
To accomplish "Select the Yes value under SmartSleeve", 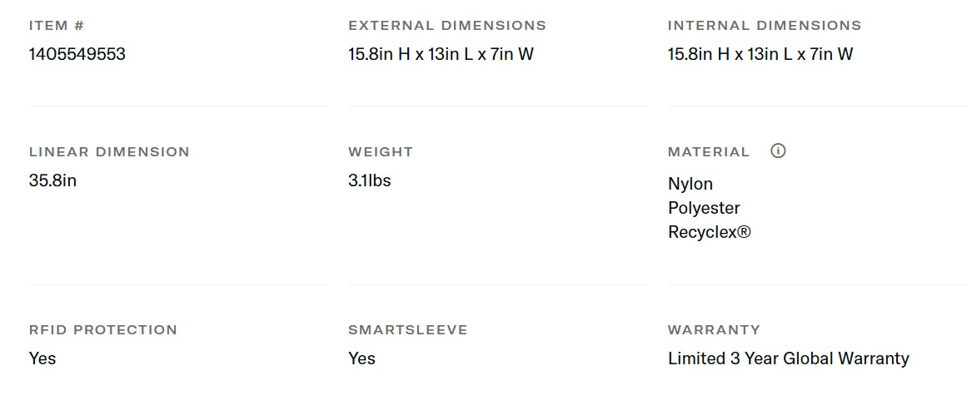I will [361, 358].
